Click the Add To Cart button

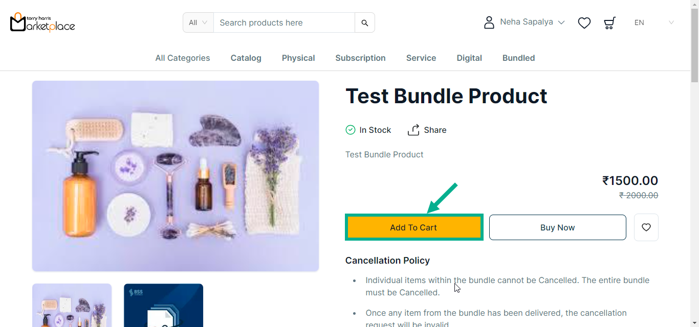tap(414, 227)
